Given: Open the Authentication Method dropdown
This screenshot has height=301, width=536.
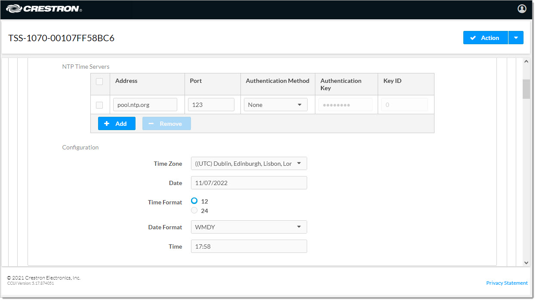Looking at the screenshot, I should click(x=275, y=105).
